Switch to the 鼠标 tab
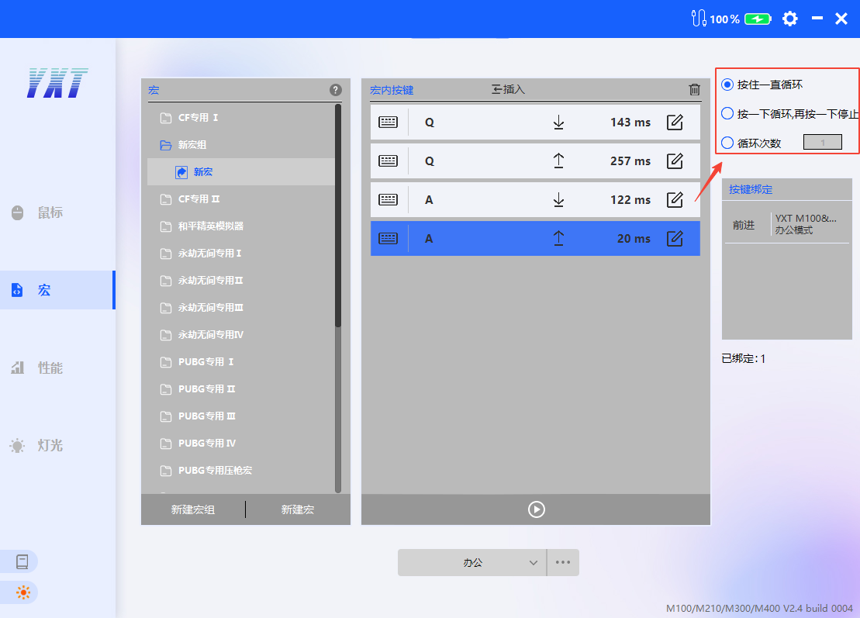860x618 pixels. [x=50, y=212]
